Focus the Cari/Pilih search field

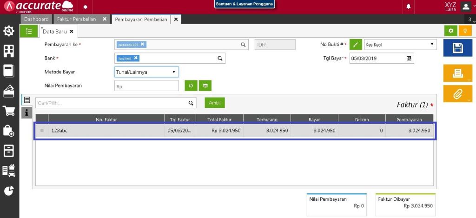pos(116,103)
